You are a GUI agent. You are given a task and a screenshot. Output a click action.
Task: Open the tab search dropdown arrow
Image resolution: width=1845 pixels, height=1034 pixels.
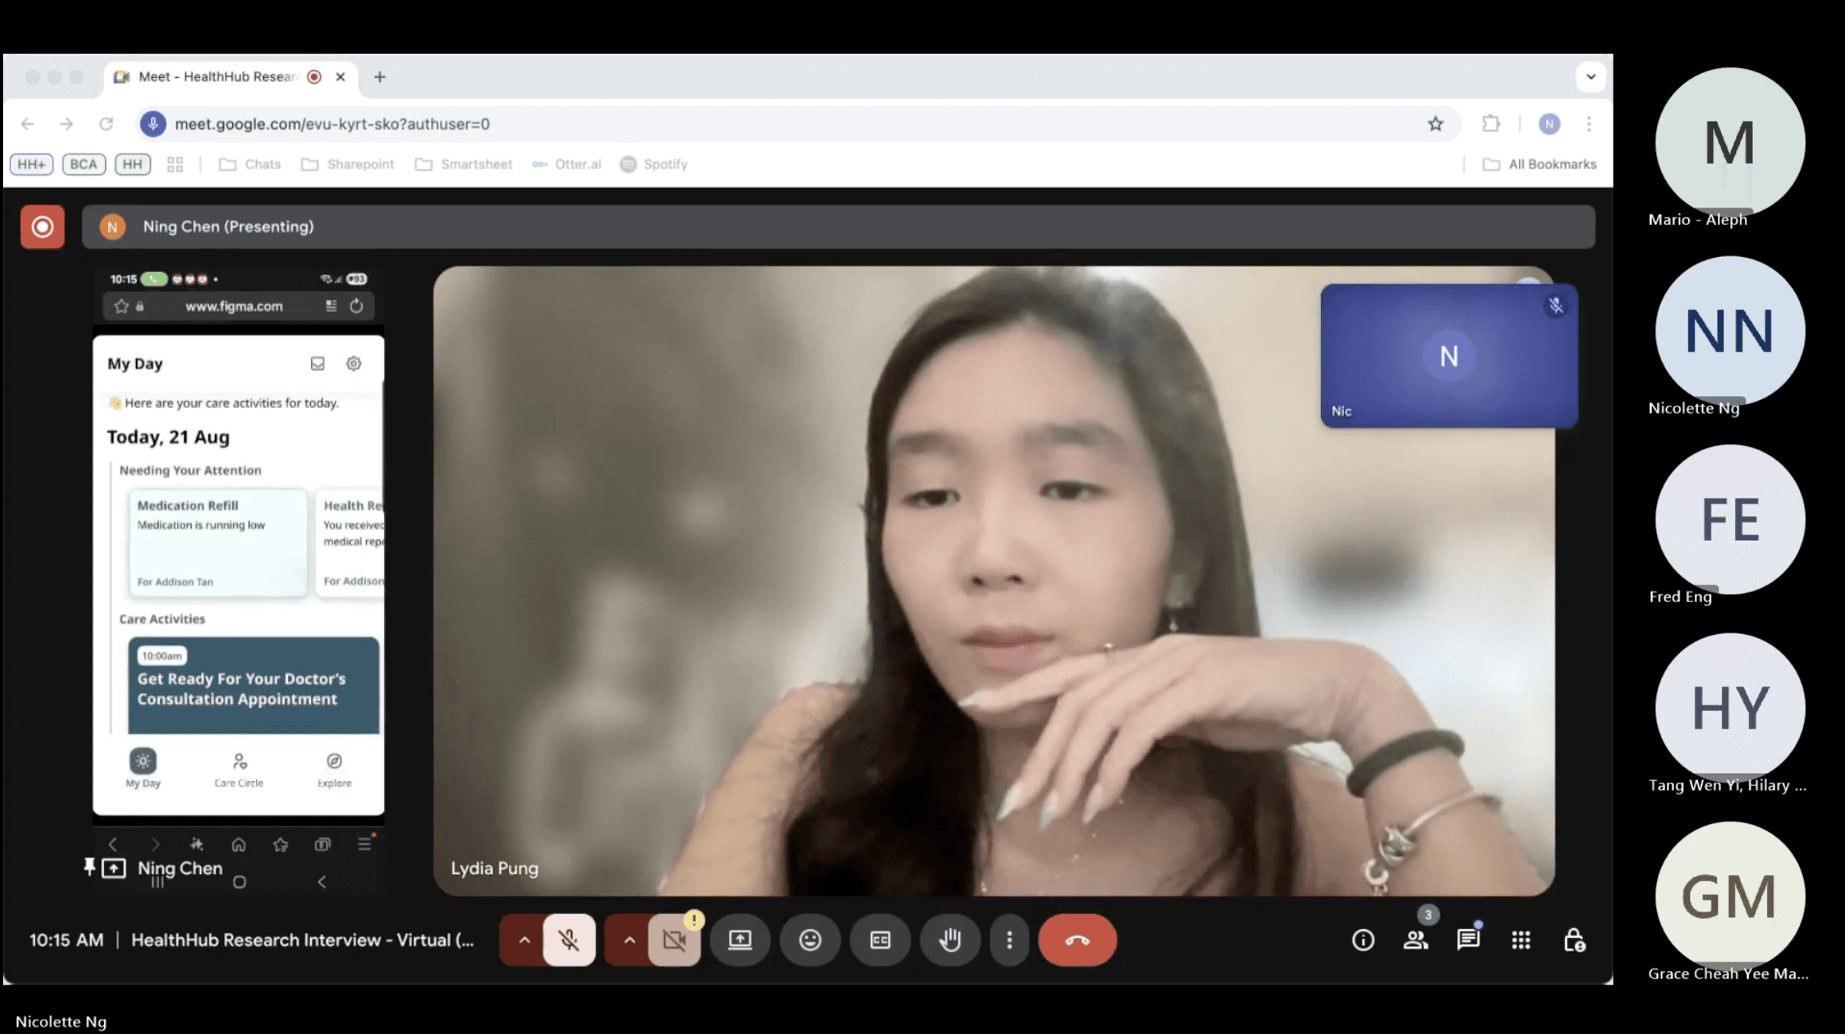pos(1591,76)
